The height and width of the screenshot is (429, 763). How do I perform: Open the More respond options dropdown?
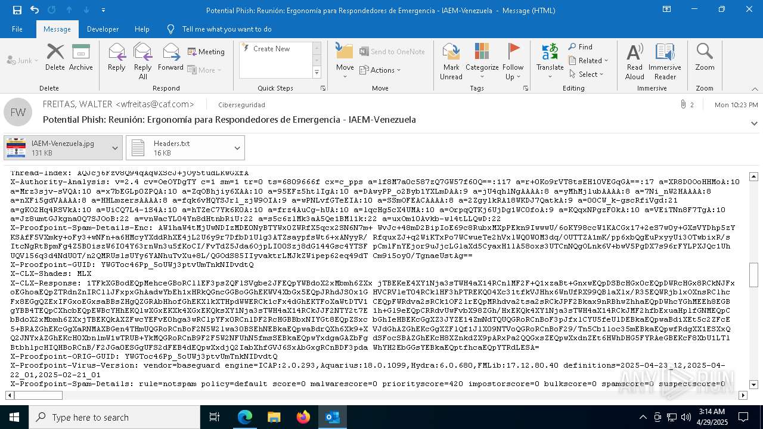pyautogui.click(x=204, y=70)
